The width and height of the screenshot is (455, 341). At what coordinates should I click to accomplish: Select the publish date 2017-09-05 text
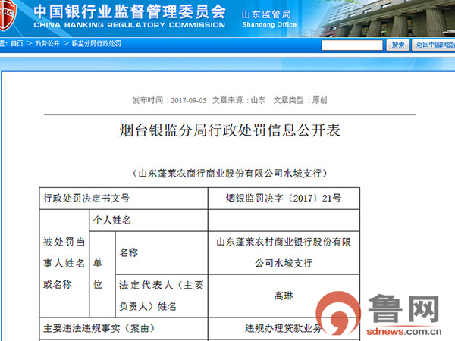click(188, 100)
